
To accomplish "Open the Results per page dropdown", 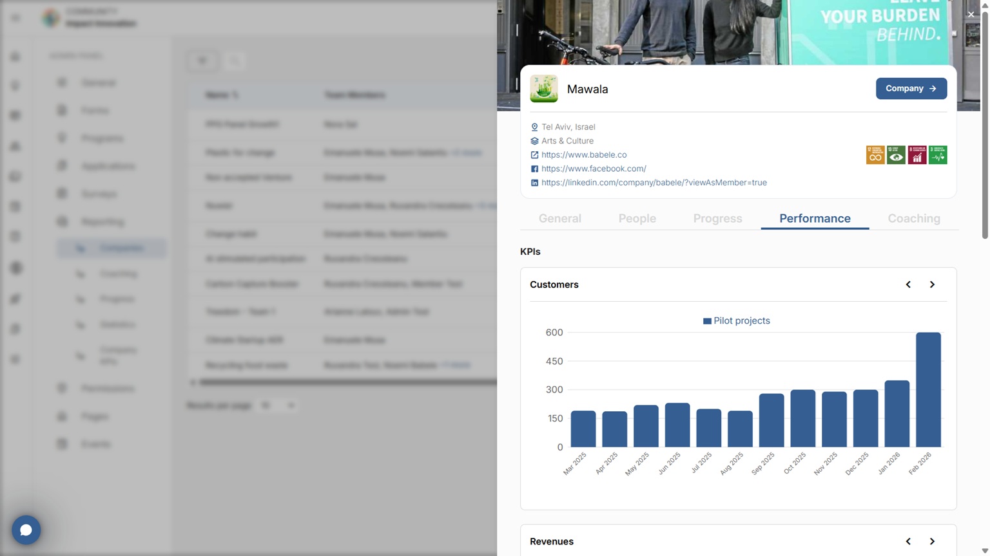I will click(x=277, y=405).
